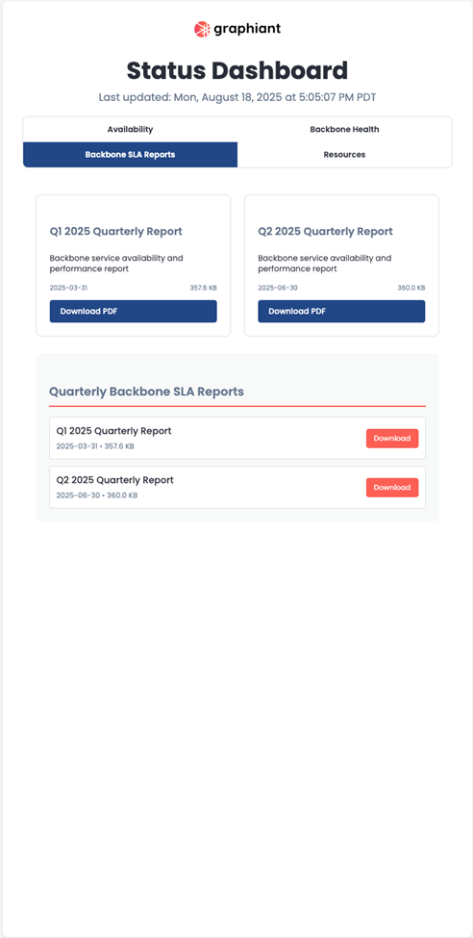473x938 pixels.
Task: Click the '2025-03-31 • 357.6 KB' list row details
Action: coord(95,446)
